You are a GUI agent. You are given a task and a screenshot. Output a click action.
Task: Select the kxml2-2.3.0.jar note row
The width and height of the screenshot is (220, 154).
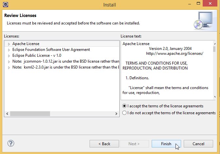tap(62, 67)
